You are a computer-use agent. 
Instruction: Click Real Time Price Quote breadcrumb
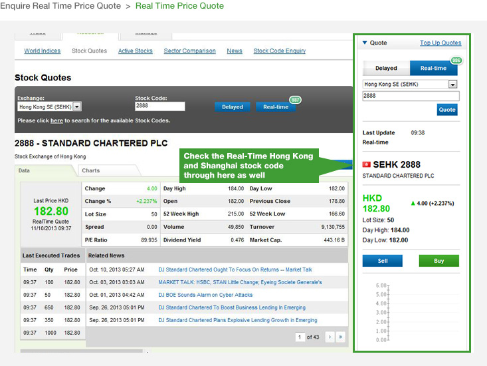pyautogui.click(x=179, y=6)
